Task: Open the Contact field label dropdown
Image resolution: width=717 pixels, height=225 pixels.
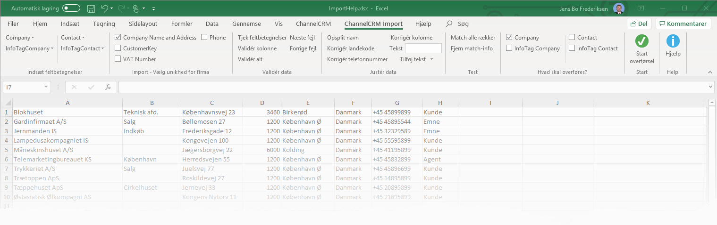Action: [x=73, y=38]
